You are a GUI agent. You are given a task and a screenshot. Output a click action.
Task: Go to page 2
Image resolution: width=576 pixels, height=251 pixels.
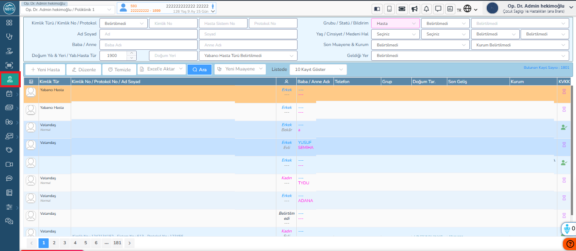[x=54, y=243]
